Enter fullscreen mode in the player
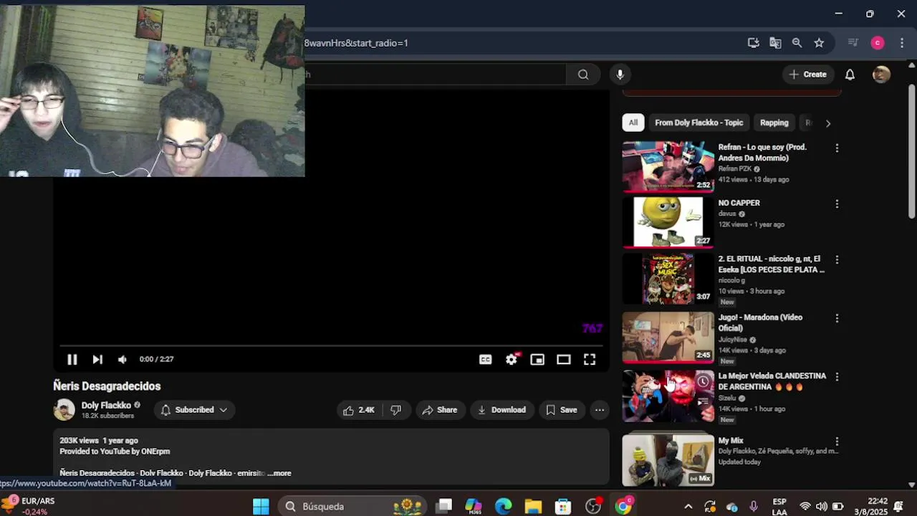The image size is (917, 516). coord(590,359)
